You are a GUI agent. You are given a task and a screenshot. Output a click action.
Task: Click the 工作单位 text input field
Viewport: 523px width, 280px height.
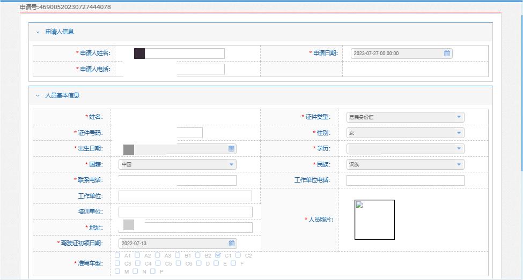pyautogui.click(x=185, y=196)
